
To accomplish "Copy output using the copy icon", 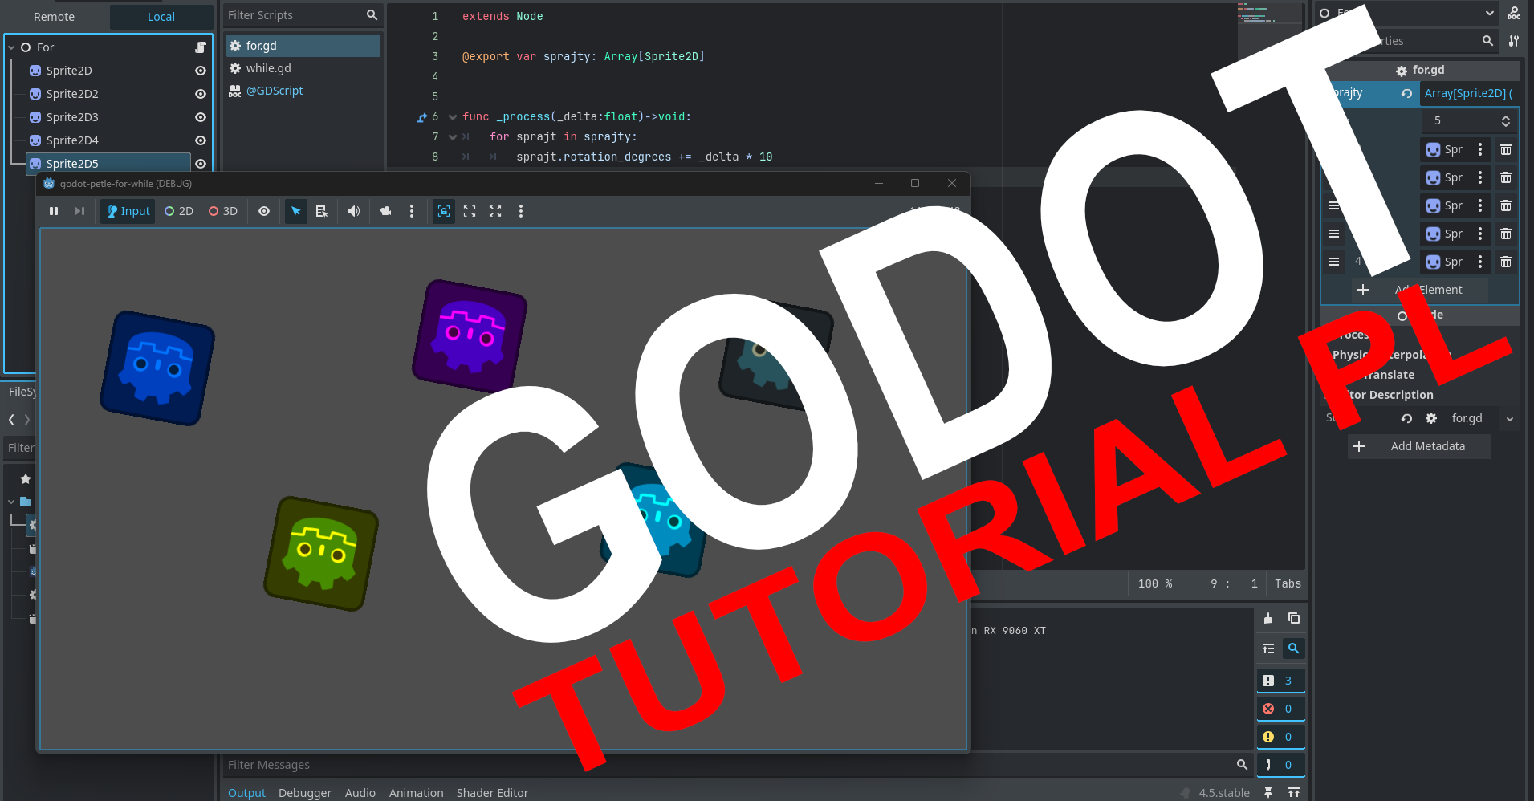I will [x=1294, y=618].
